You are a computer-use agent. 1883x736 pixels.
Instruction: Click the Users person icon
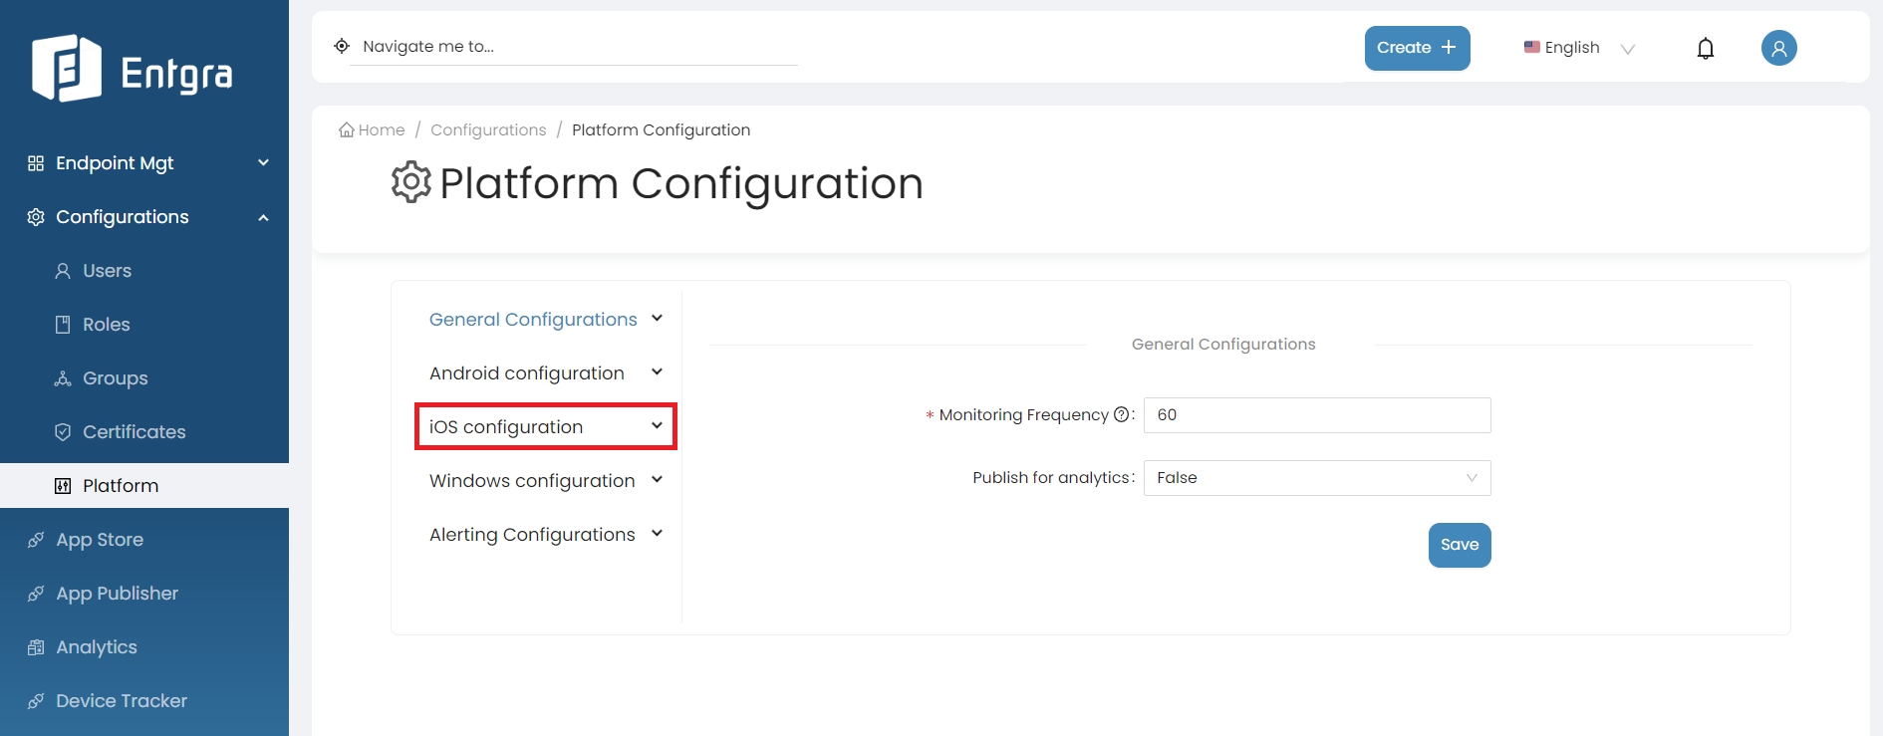[x=63, y=271]
